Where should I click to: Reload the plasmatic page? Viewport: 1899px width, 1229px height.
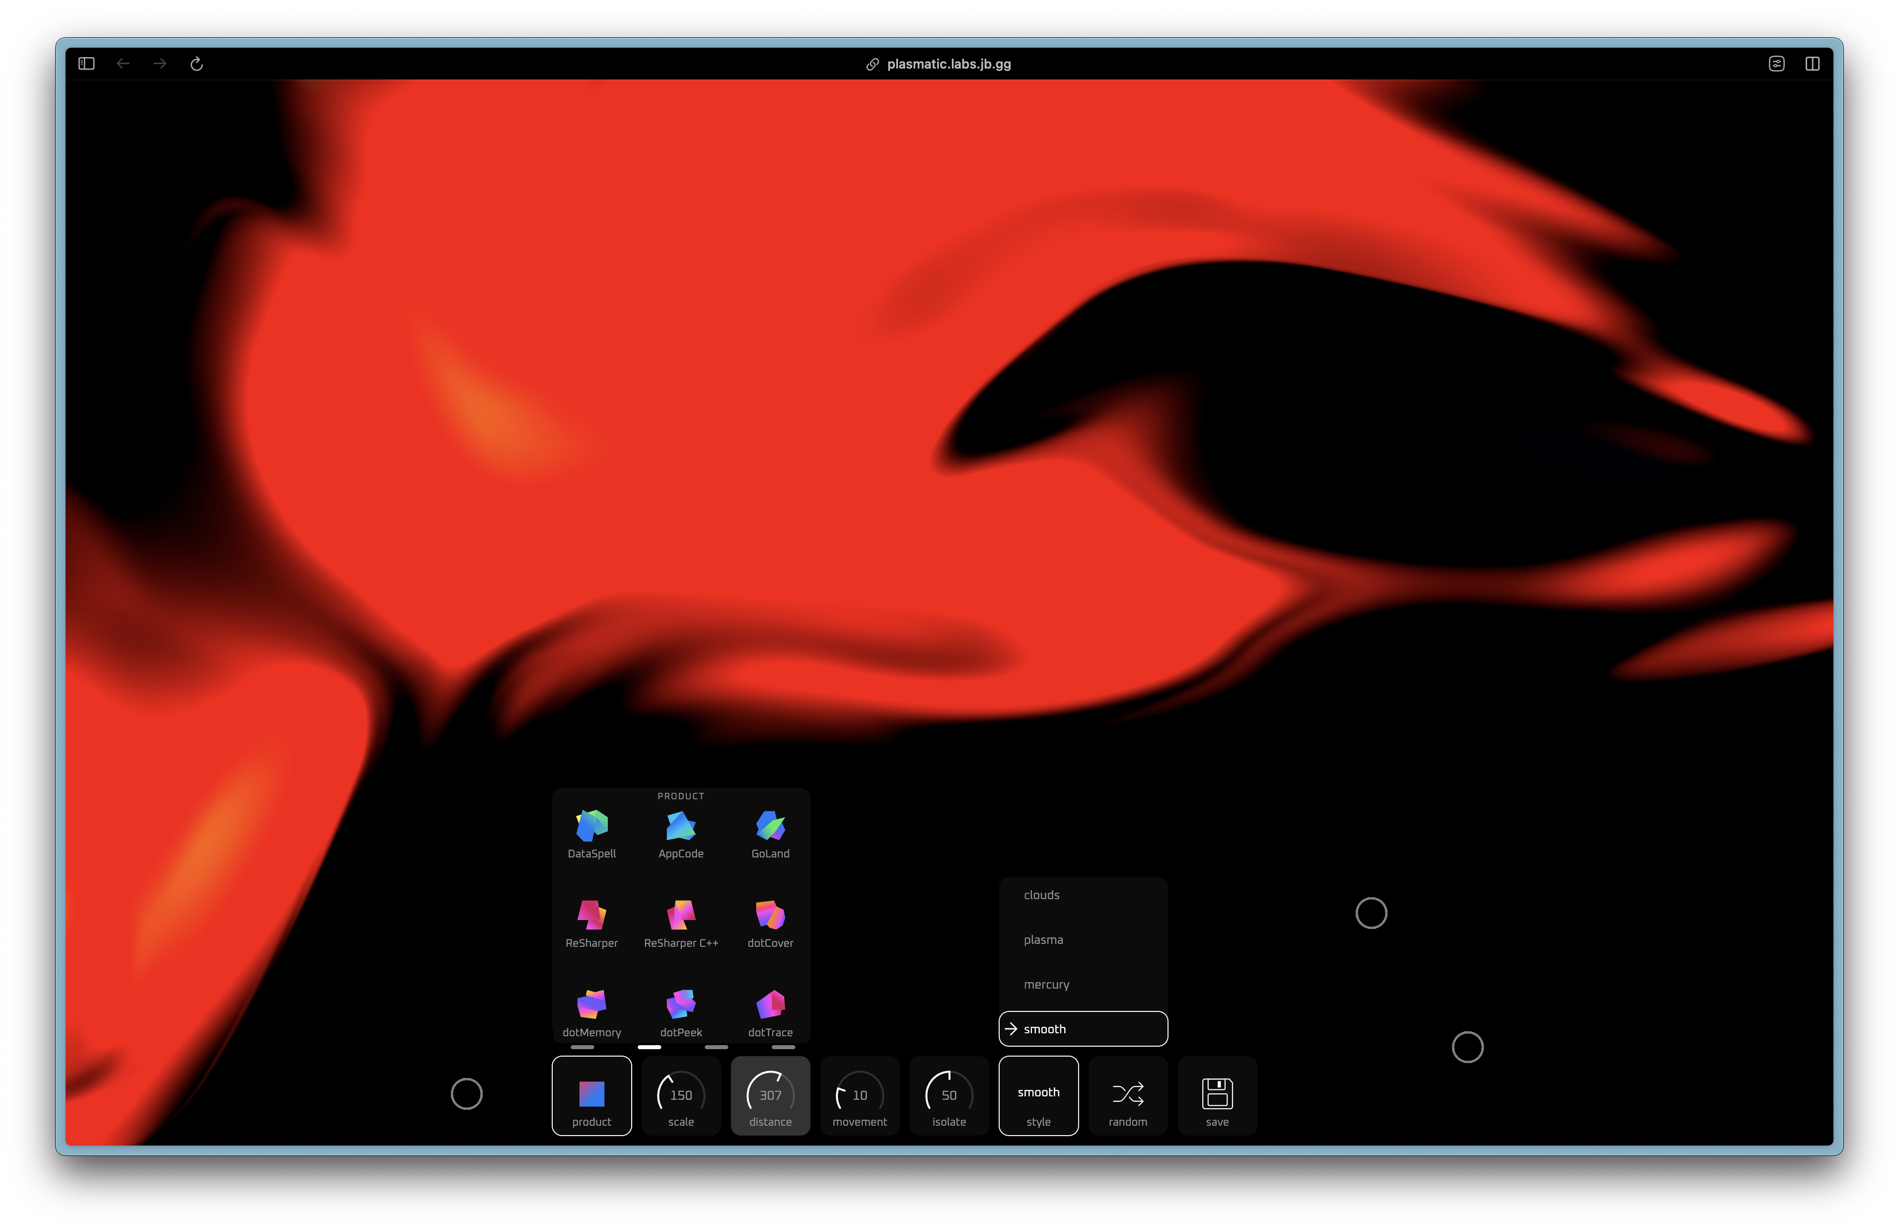(x=196, y=64)
